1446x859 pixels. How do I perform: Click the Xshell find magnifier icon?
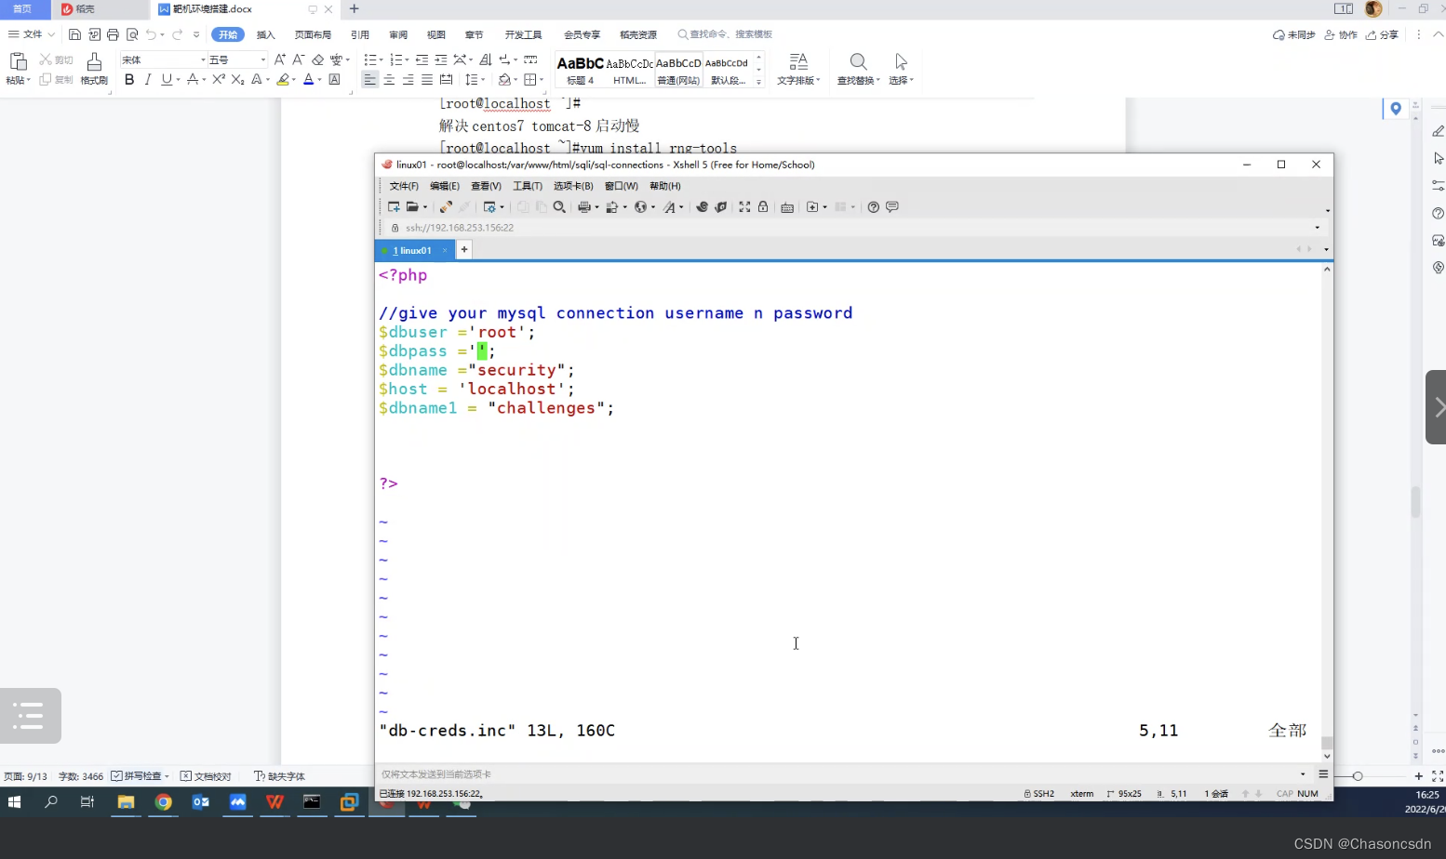tap(559, 207)
